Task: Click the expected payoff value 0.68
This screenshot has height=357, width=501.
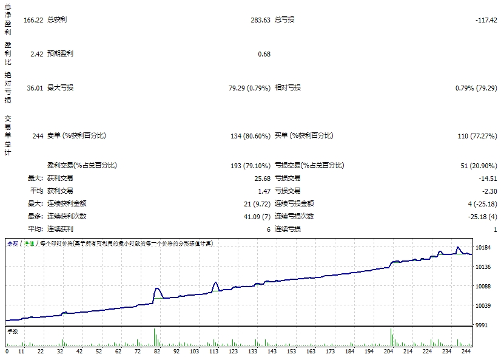Action: click(x=264, y=54)
